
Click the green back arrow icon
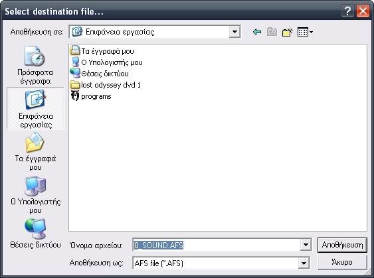257,32
